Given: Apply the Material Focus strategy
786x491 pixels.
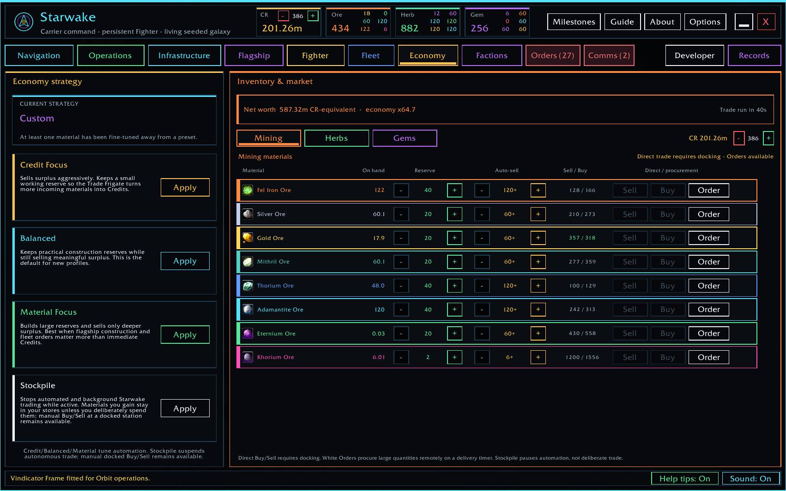Looking at the screenshot, I should point(185,335).
